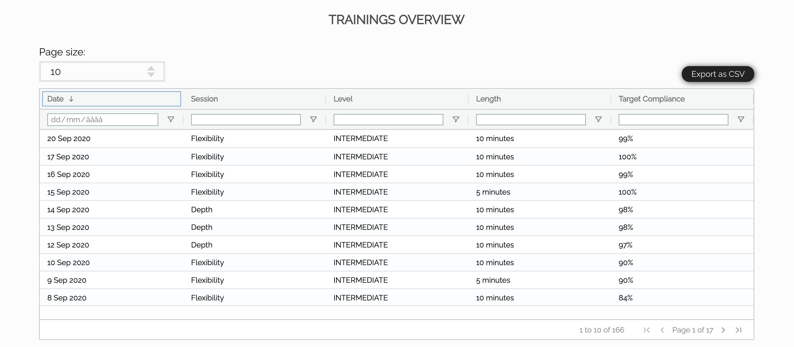Select the 8 Sep 2020 date cell
The width and height of the screenshot is (794, 347).
pos(67,298)
